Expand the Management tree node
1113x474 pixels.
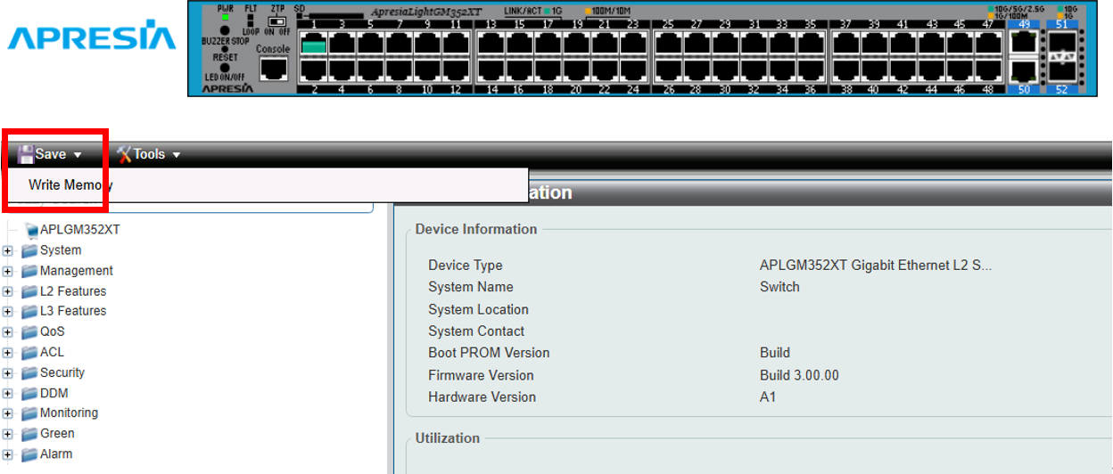(8, 272)
